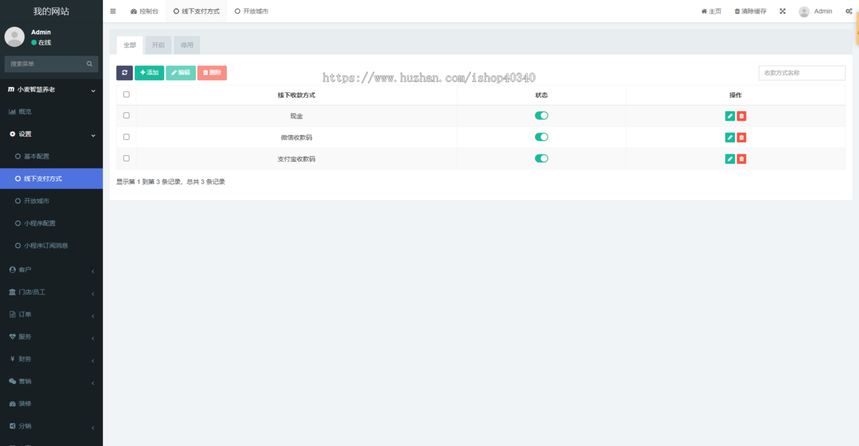The height and width of the screenshot is (446, 859).
Task: Go to 主页 from the top bar
Action: (711, 11)
